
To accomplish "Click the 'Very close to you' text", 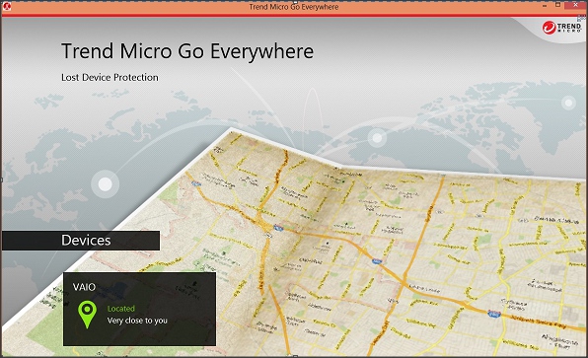I will click(x=137, y=321).
